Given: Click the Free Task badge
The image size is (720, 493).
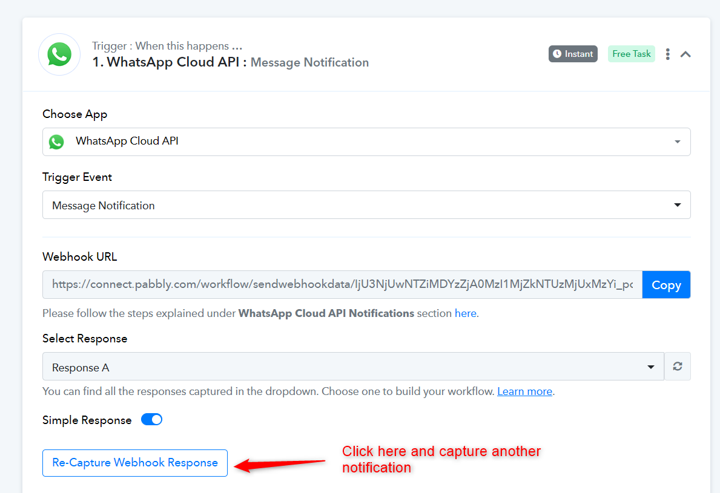Looking at the screenshot, I should [632, 54].
